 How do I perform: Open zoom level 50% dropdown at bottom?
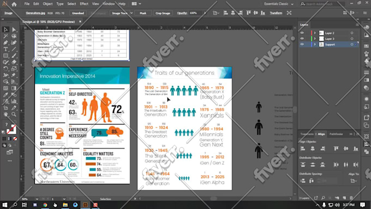tap(37, 199)
